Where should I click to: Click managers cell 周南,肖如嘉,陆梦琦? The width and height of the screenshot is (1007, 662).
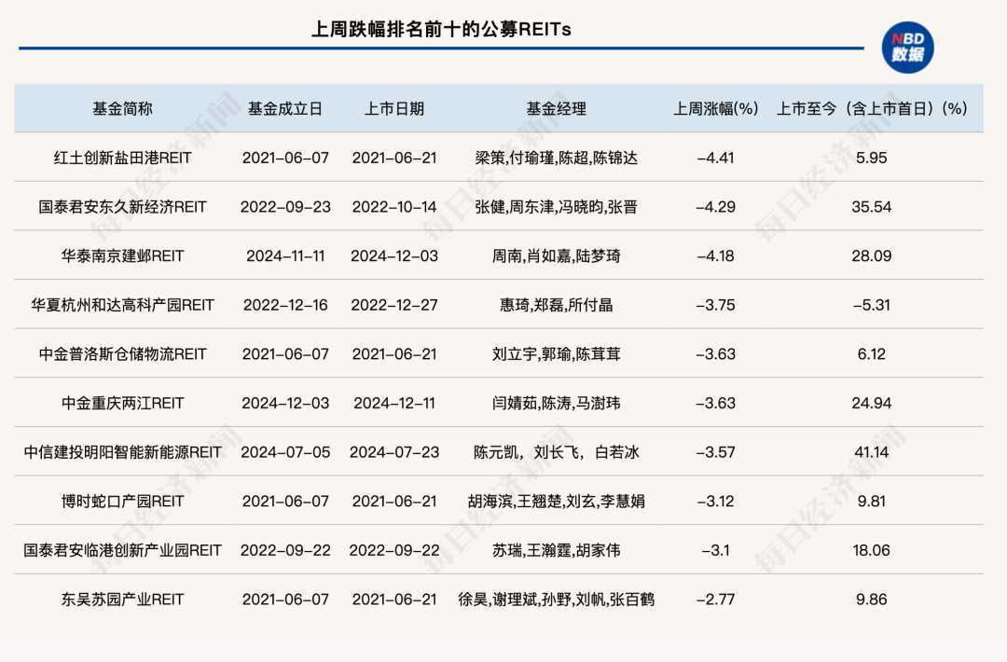(x=556, y=255)
